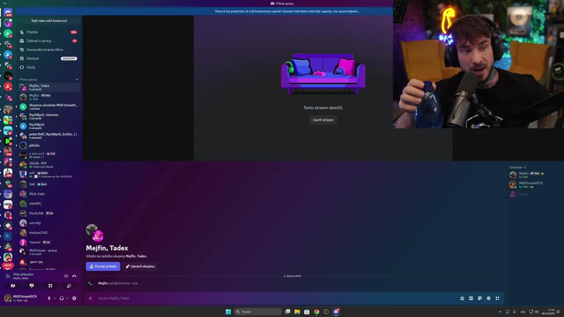Open Sali direct message
The image size is (564, 317).
coord(49,184)
